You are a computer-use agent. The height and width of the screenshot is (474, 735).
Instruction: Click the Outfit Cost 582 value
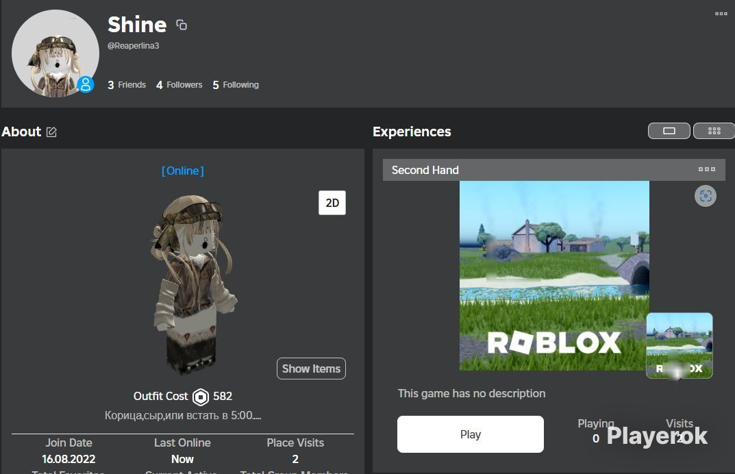point(223,396)
